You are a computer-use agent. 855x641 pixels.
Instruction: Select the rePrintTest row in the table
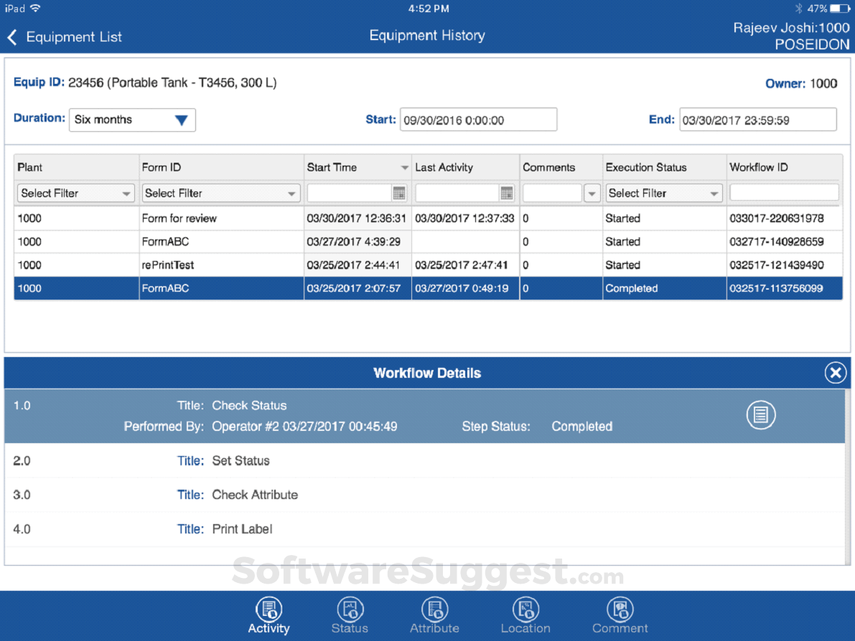click(287, 265)
